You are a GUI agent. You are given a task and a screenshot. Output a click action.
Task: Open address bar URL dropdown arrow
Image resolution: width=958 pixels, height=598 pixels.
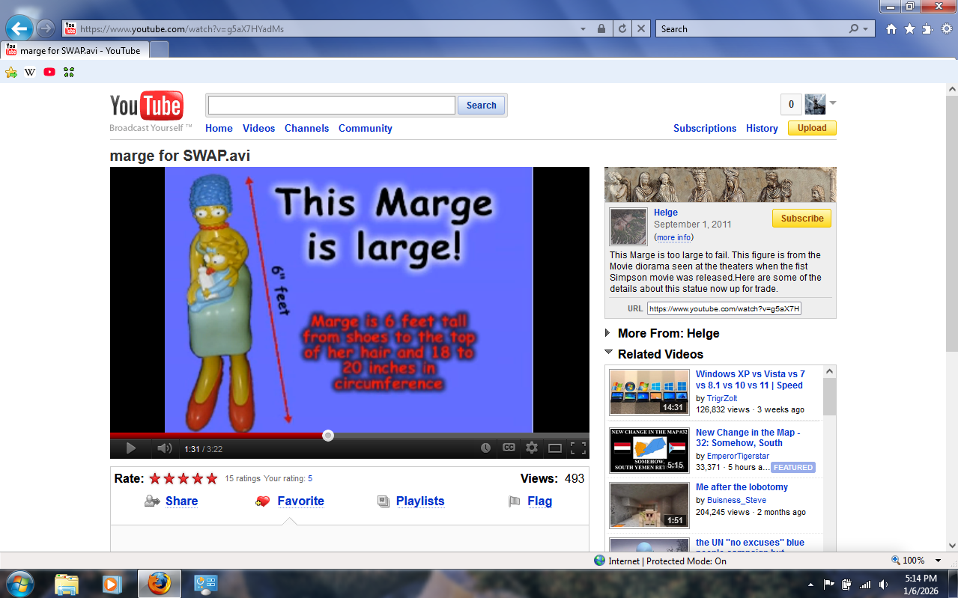tap(583, 28)
